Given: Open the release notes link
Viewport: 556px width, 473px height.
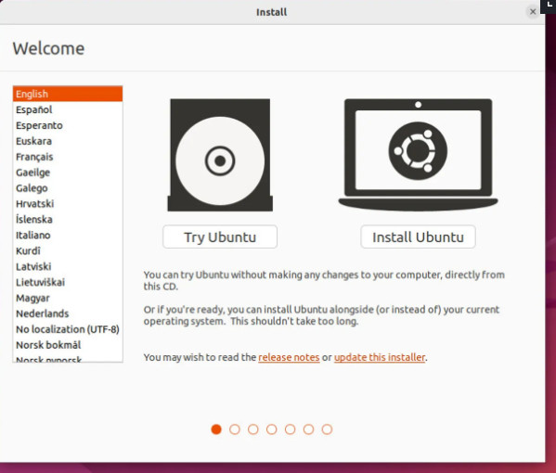Looking at the screenshot, I should point(289,357).
